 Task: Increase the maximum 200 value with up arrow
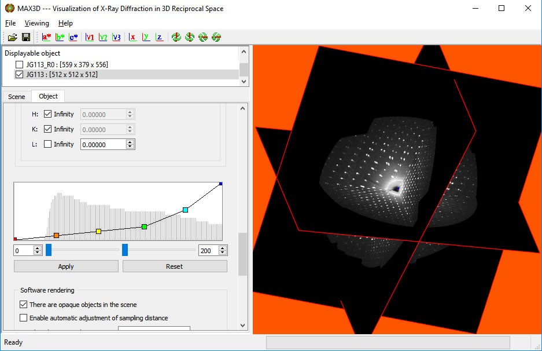[223, 248]
